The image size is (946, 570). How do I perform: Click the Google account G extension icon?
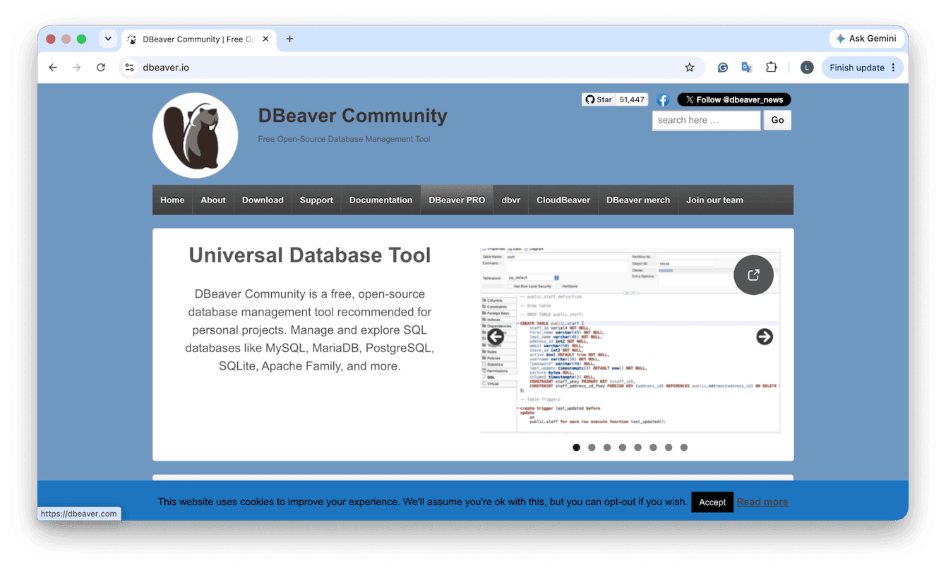pyautogui.click(x=723, y=68)
